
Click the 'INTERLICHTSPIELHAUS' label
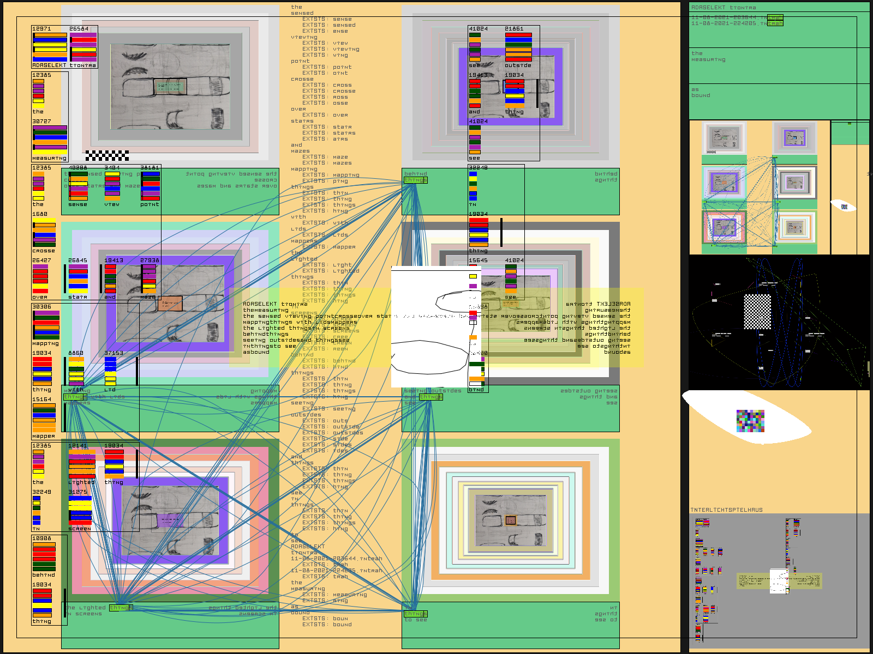tap(726, 510)
